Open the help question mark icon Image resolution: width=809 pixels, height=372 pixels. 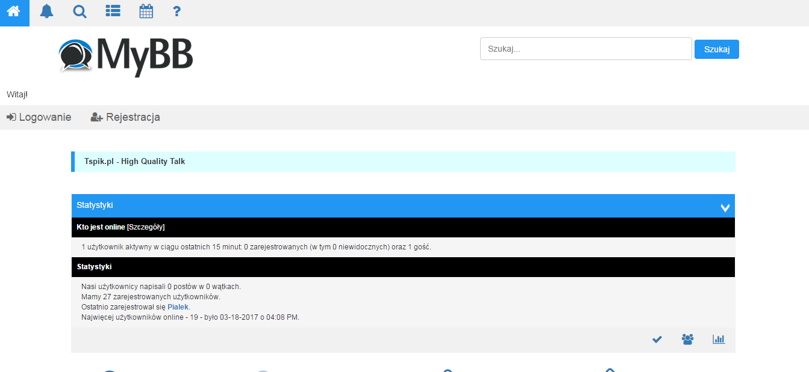point(176,11)
